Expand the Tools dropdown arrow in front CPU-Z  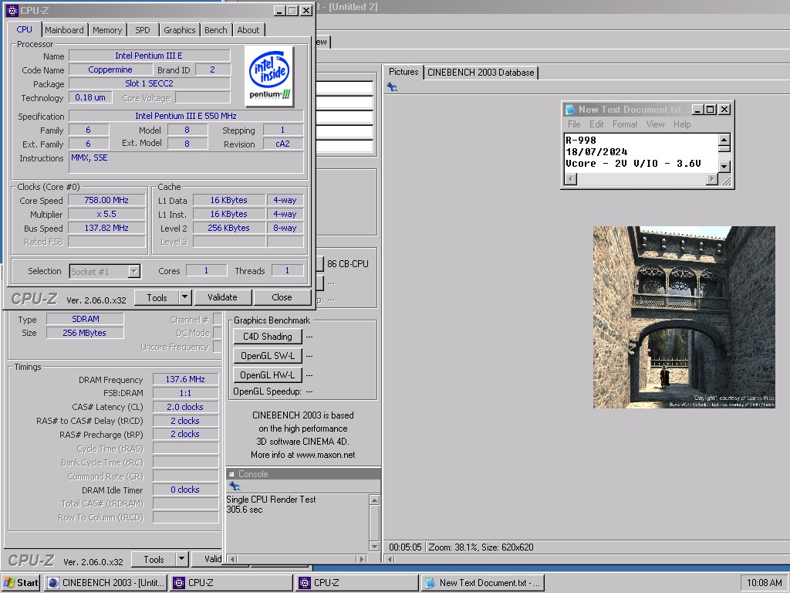coord(185,297)
